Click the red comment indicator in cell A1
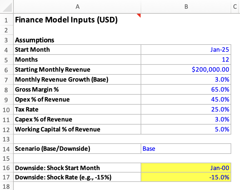 (x=139, y=16)
